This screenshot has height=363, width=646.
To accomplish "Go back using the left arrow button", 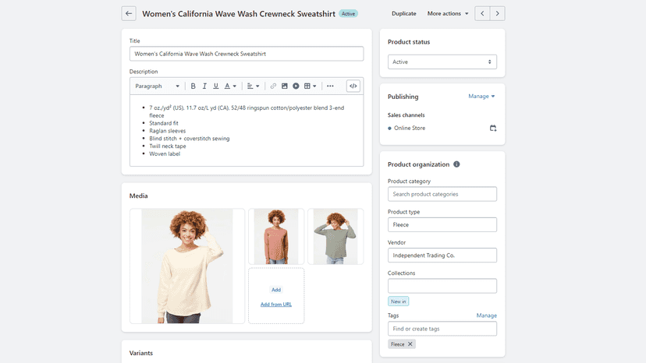I will click(x=129, y=13).
